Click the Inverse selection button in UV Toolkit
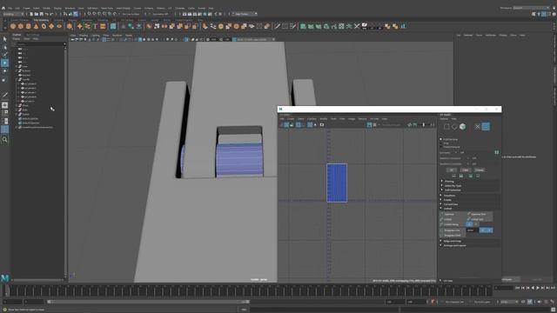This screenshot has width=557, height=313. [480, 170]
